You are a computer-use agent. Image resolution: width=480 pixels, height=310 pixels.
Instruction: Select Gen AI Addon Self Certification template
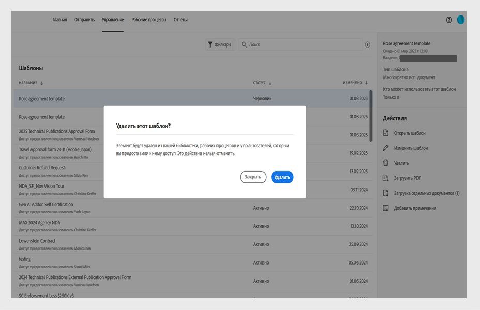tap(193, 208)
